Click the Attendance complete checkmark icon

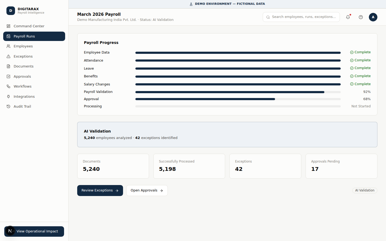pyautogui.click(x=352, y=61)
